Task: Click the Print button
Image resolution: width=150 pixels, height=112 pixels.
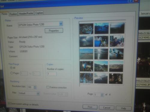Action: 90,107
